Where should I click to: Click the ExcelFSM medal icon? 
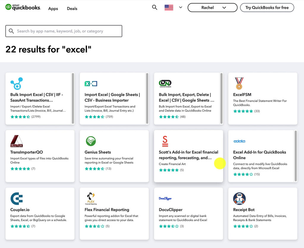[x=238, y=83]
